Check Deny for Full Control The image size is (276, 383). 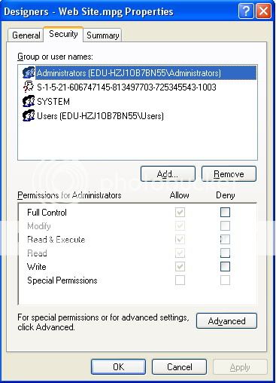225,212
